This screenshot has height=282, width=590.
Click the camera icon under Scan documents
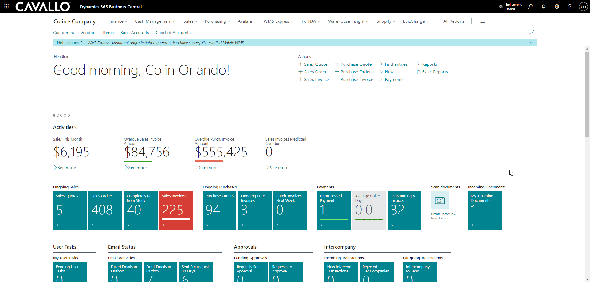pos(440,200)
